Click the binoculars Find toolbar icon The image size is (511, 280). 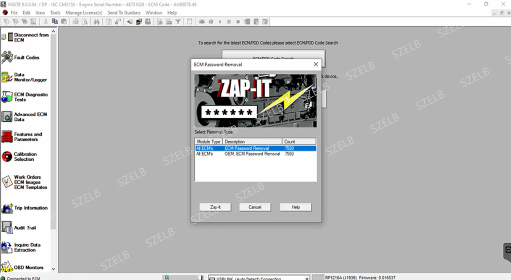(x=97, y=22)
